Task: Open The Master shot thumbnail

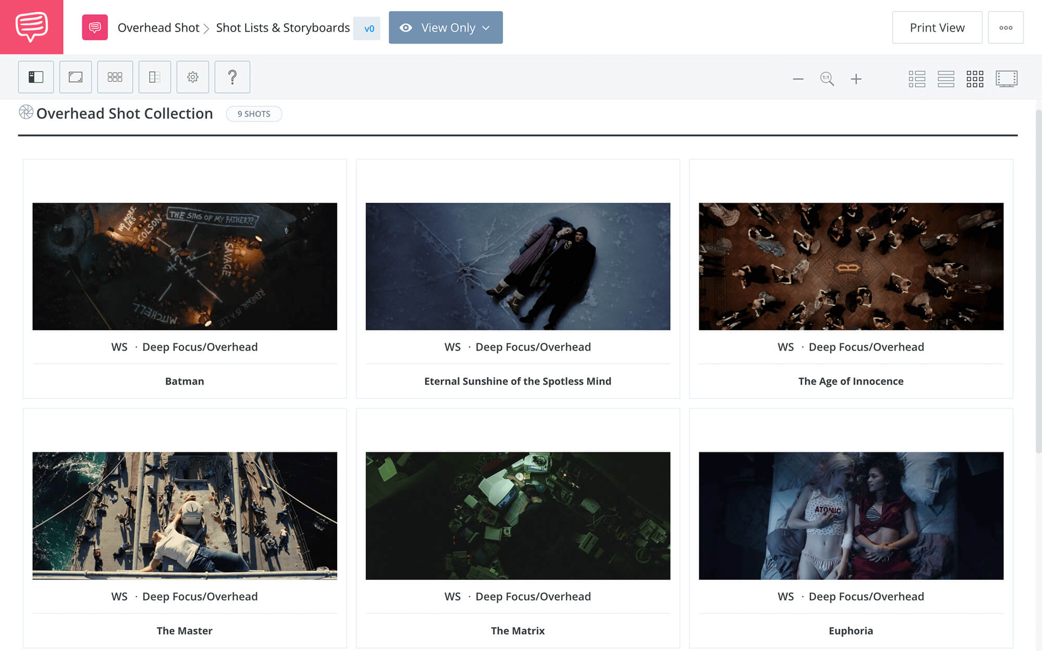Action: [x=184, y=516]
